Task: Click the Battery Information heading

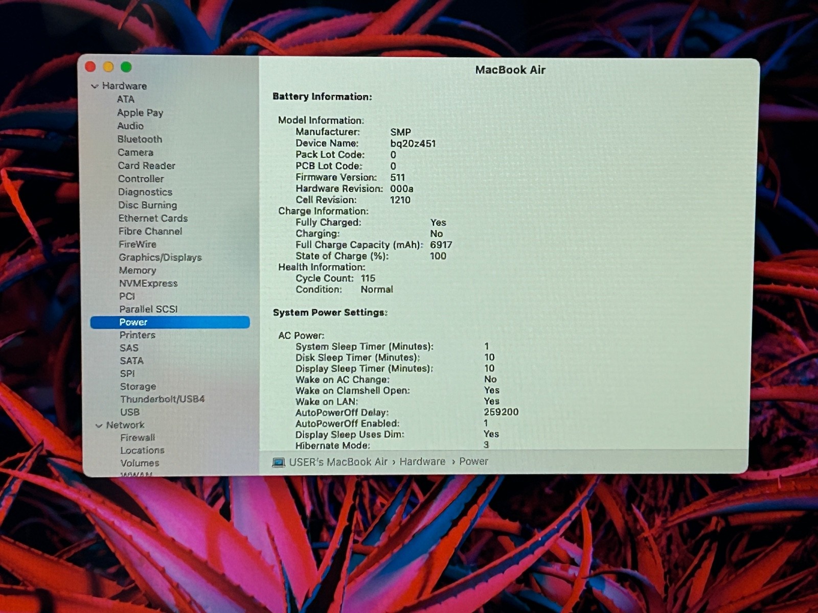Action: click(322, 97)
